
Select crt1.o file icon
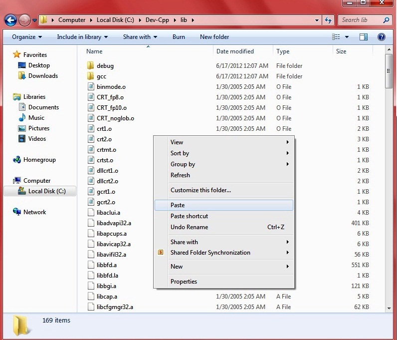point(91,129)
